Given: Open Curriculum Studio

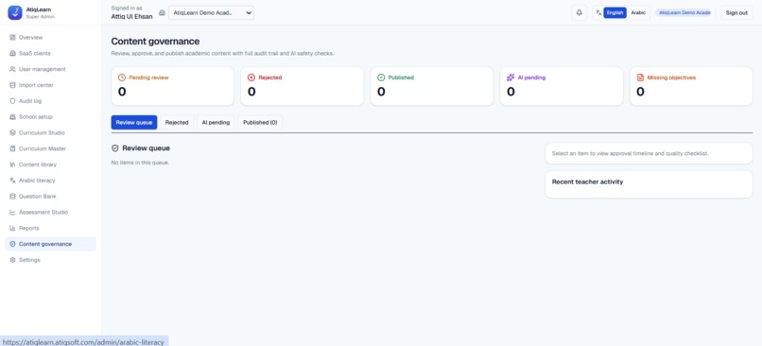Looking at the screenshot, I should pos(50,132).
